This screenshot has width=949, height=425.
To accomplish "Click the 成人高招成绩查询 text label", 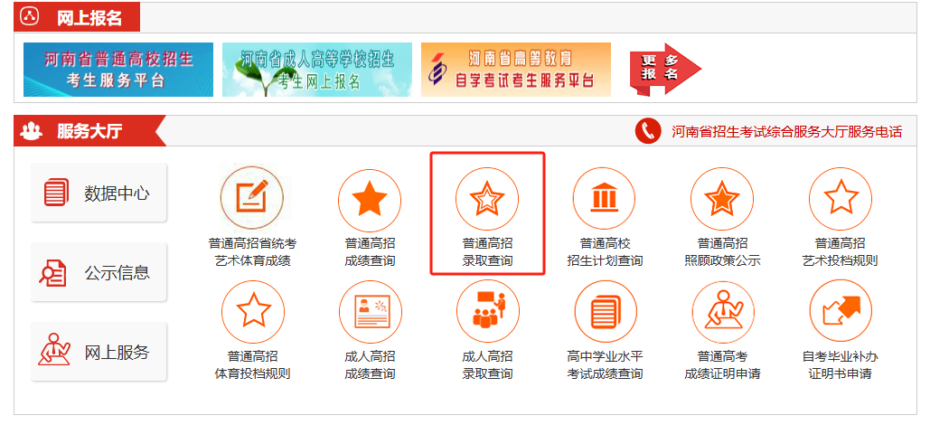I will point(370,364).
